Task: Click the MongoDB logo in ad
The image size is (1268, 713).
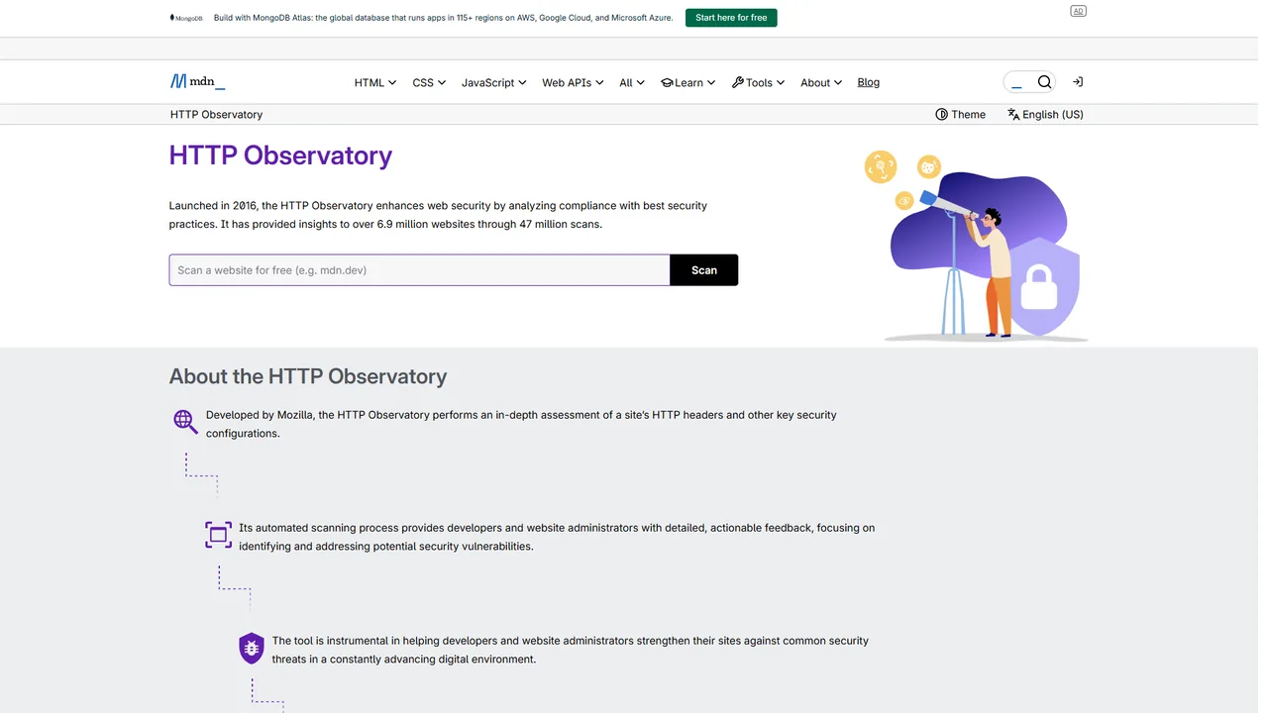Action: click(186, 18)
